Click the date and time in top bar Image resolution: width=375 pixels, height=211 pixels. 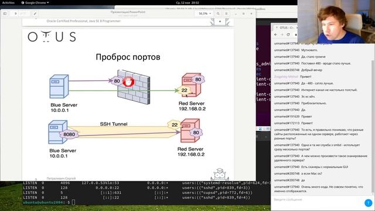[x=187, y=2]
